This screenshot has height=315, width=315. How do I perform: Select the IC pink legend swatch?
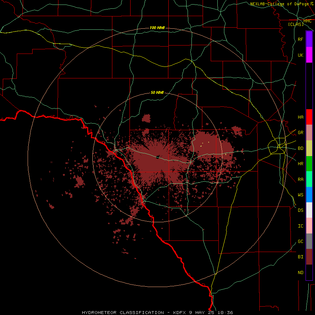tap(309, 226)
